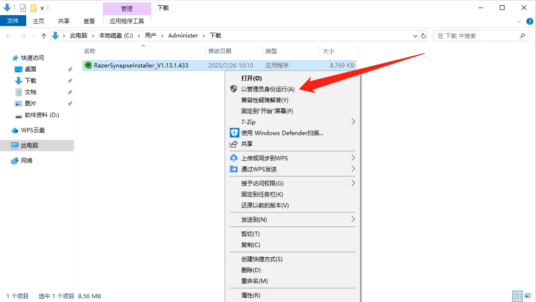Viewport: 536px width, 302px height.
Task: Choose 固定到任务栏(K)
Action: pyautogui.click(x=293, y=194)
